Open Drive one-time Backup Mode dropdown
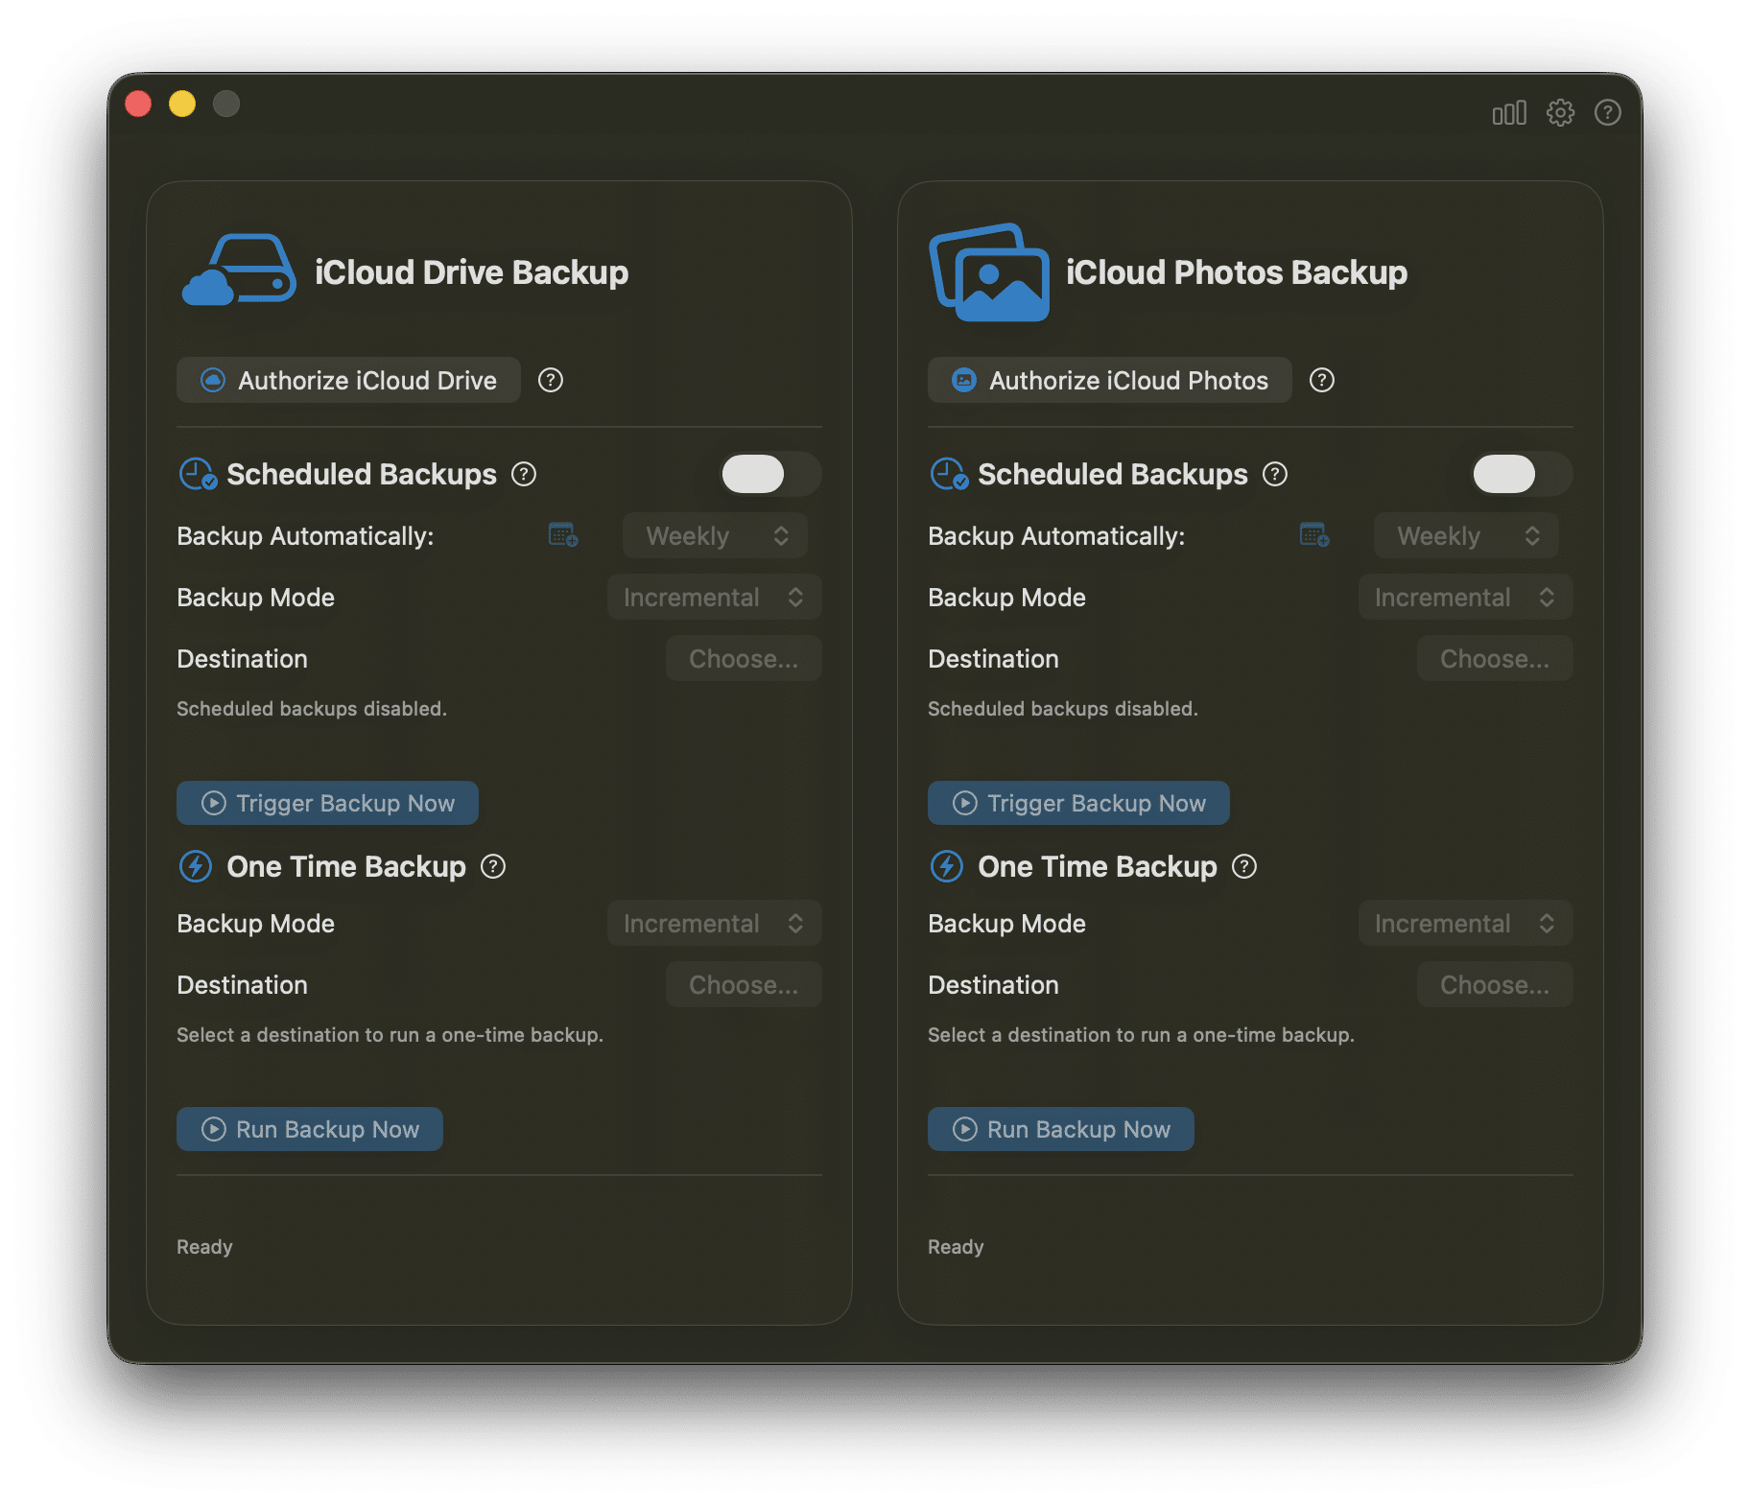The height and width of the screenshot is (1506, 1750). pos(714,923)
